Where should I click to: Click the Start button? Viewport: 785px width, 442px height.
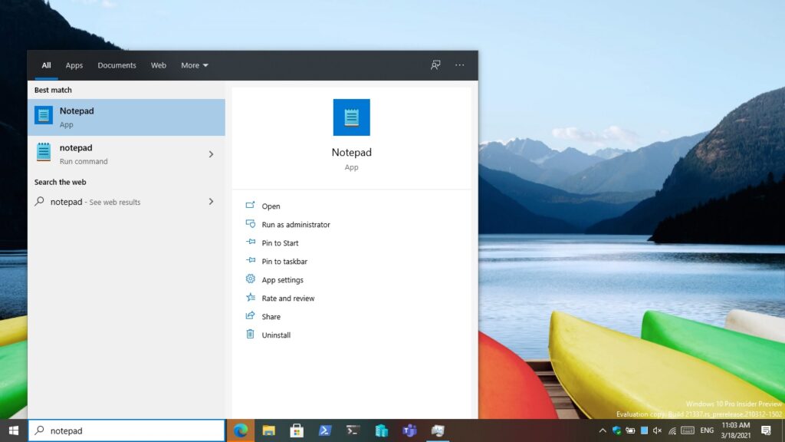(x=11, y=430)
